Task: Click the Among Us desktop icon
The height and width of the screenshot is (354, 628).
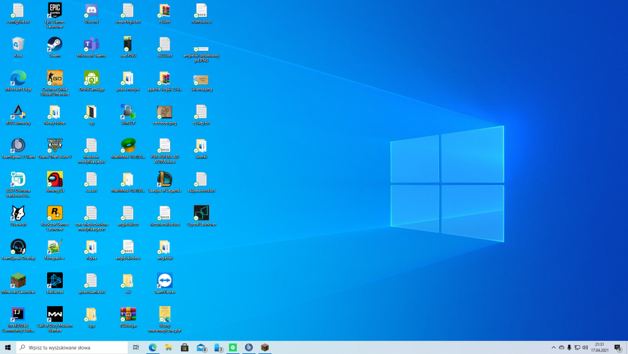Action: click(x=55, y=180)
